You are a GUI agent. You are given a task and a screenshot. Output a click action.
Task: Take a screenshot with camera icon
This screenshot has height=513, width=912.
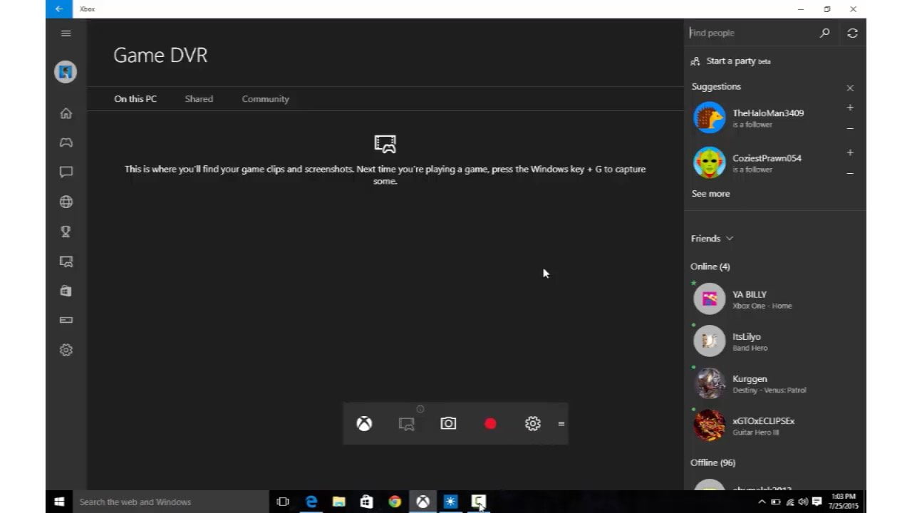tap(448, 423)
